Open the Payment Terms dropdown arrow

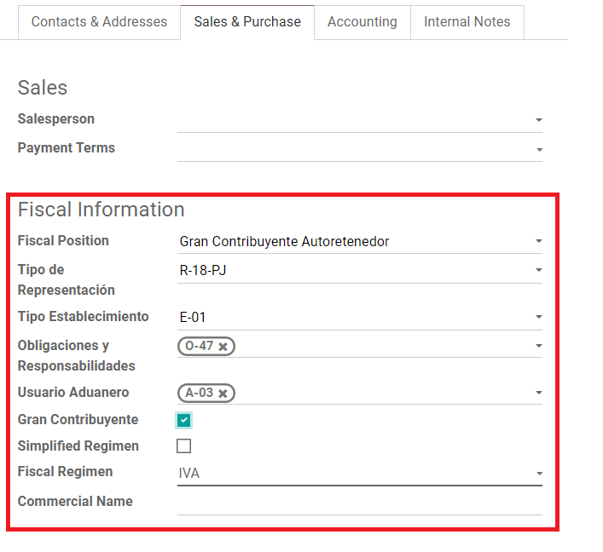[539, 149]
